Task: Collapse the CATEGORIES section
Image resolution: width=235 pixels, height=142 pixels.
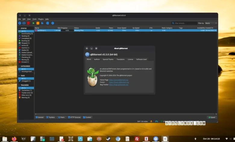Action: click(19, 66)
